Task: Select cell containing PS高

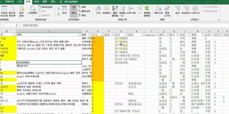Action: click(x=136, y=94)
